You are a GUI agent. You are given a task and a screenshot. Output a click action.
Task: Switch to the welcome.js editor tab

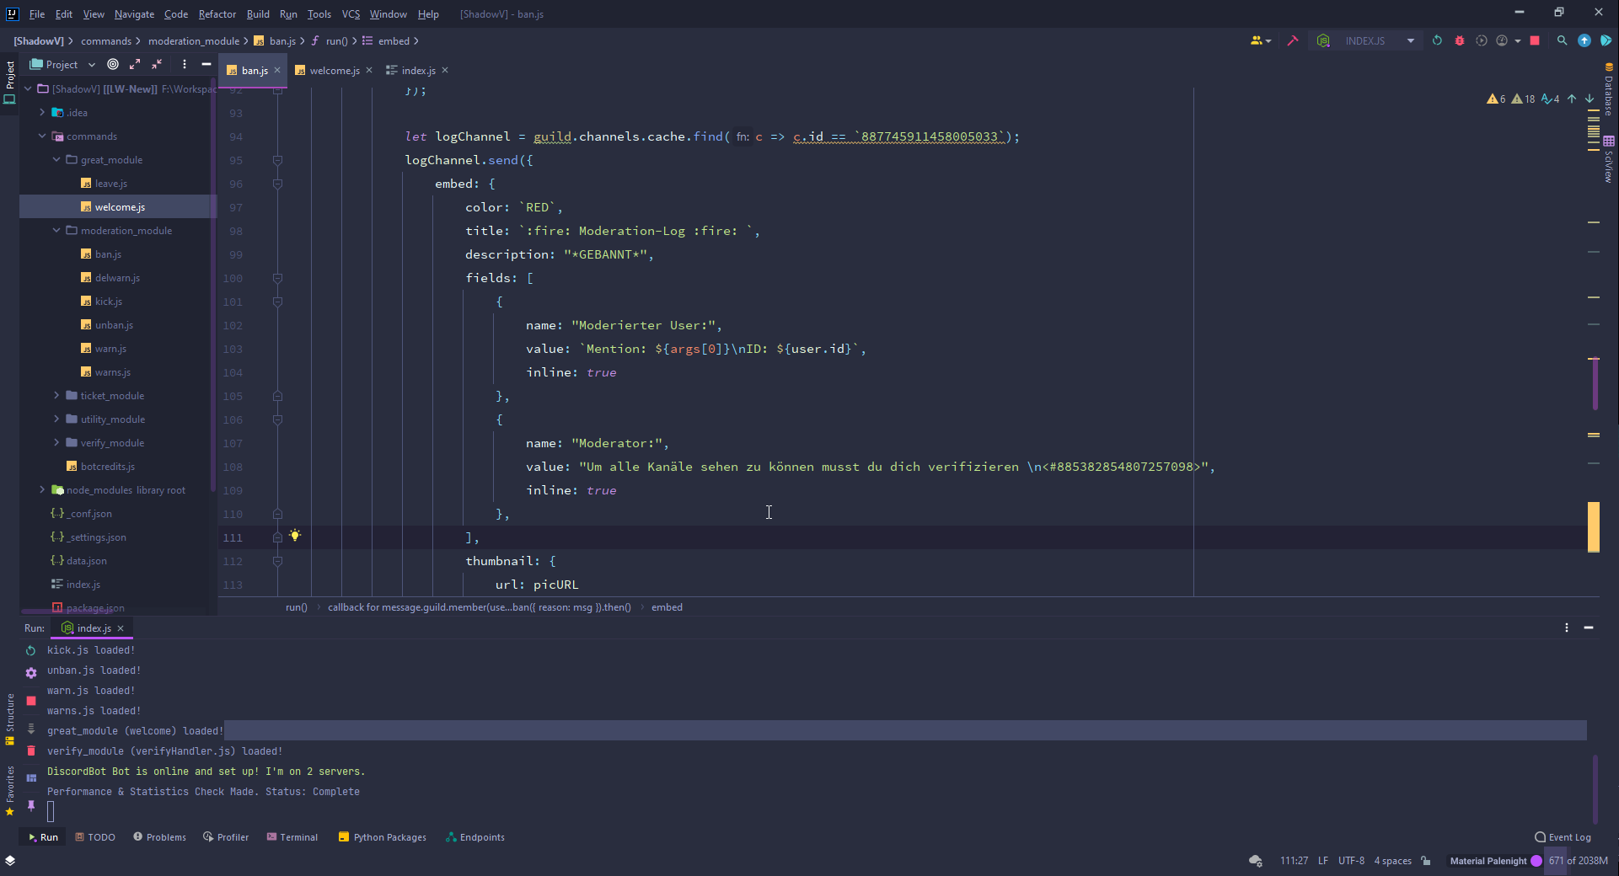tap(334, 71)
